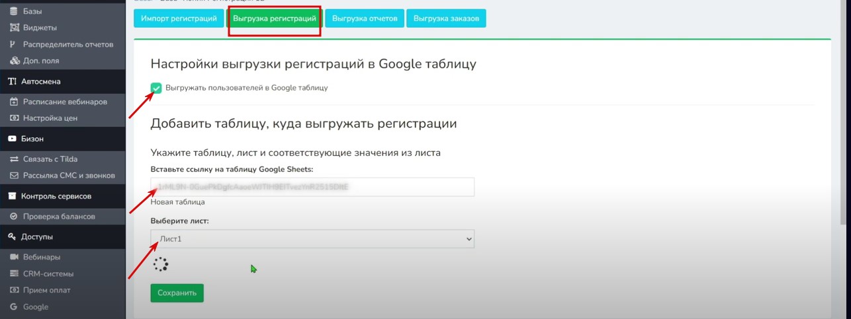Click the database icon next to Базы
This screenshot has height=319, width=851.
point(14,11)
